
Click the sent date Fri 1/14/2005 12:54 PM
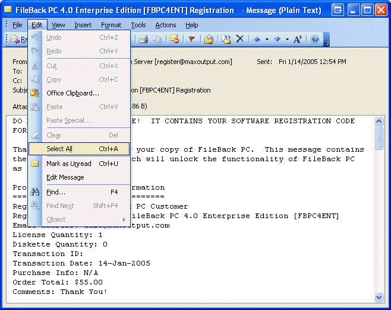tap(312, 62)
